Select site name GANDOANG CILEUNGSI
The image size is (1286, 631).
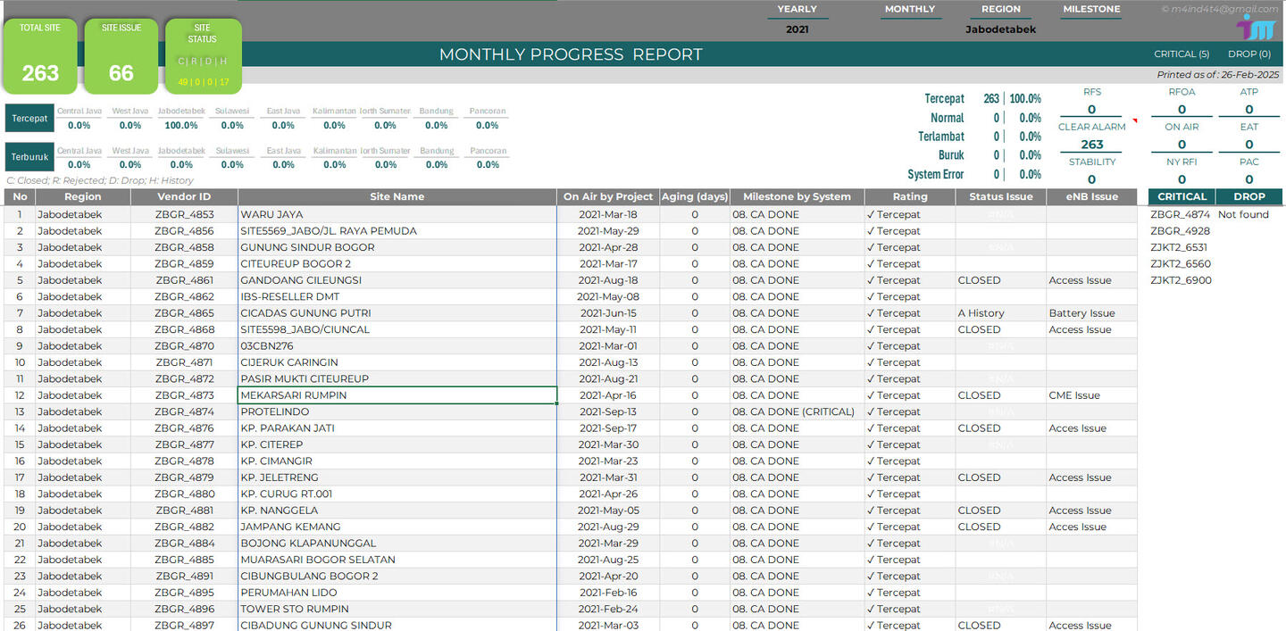[397, 280]
